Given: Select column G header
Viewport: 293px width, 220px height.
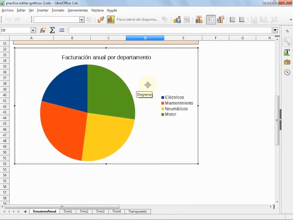Looking at the screenshot, I should pos(243,38).
